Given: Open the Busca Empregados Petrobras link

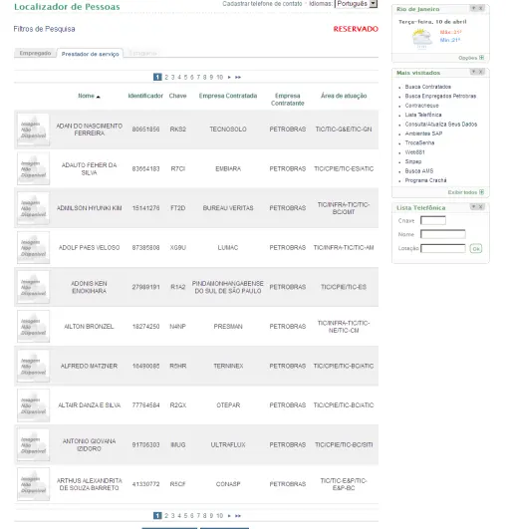Looking at the screenshot, I should [440, 97].
